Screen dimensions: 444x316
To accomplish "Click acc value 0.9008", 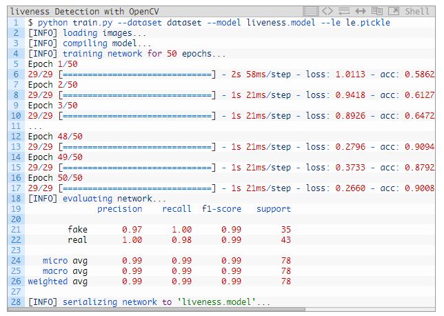I will (x=419, y=188).
